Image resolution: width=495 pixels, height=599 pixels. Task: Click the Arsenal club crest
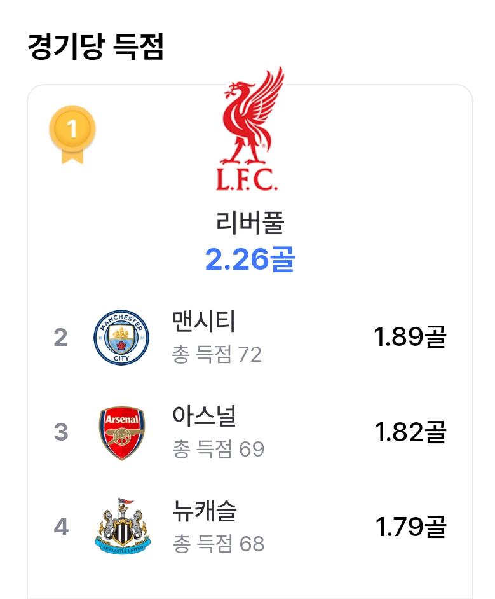122,433
